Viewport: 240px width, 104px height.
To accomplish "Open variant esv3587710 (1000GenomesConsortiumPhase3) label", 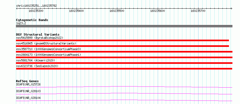I will [x=49, y=49].
